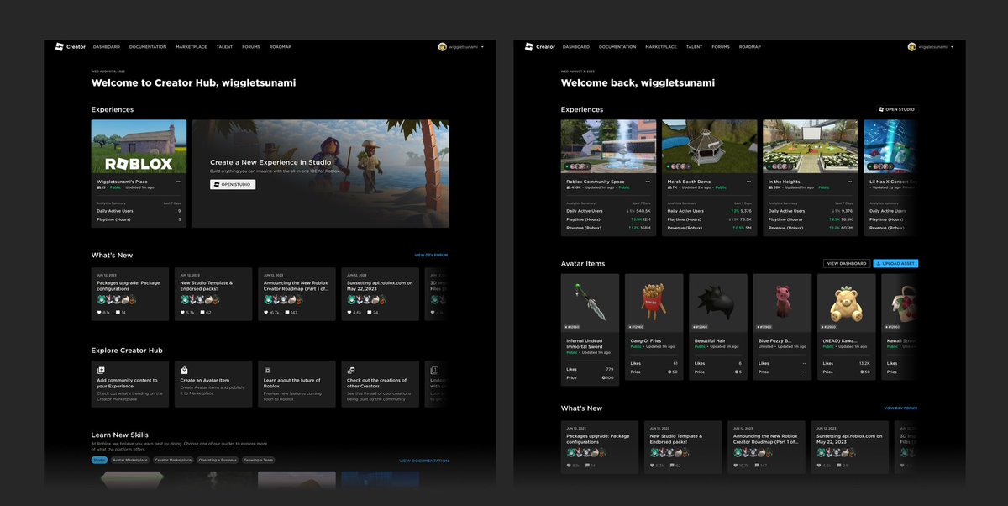Select Growing a Team filter chip
1008x506 pixels.
(x=259, y=460)
